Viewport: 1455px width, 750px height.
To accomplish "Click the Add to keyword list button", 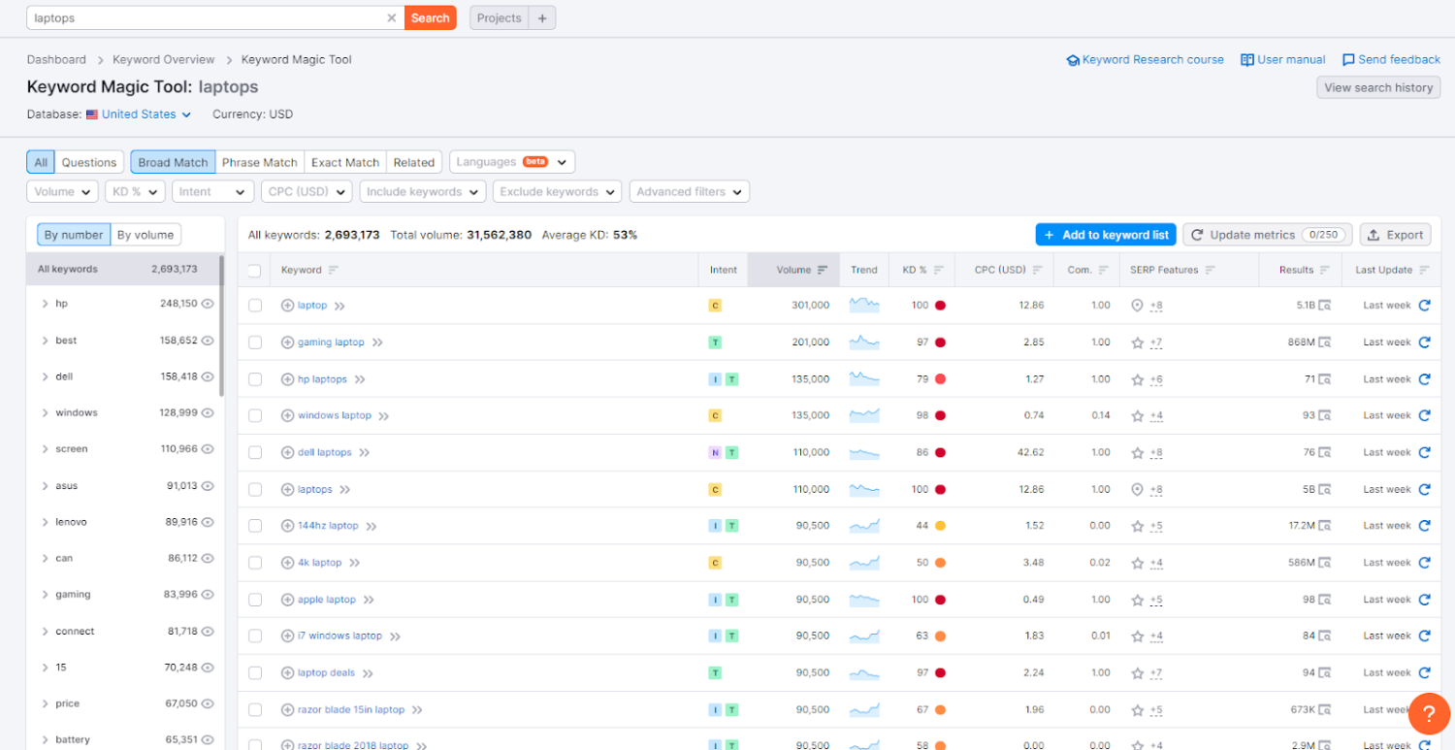I will pos(1106,235).
